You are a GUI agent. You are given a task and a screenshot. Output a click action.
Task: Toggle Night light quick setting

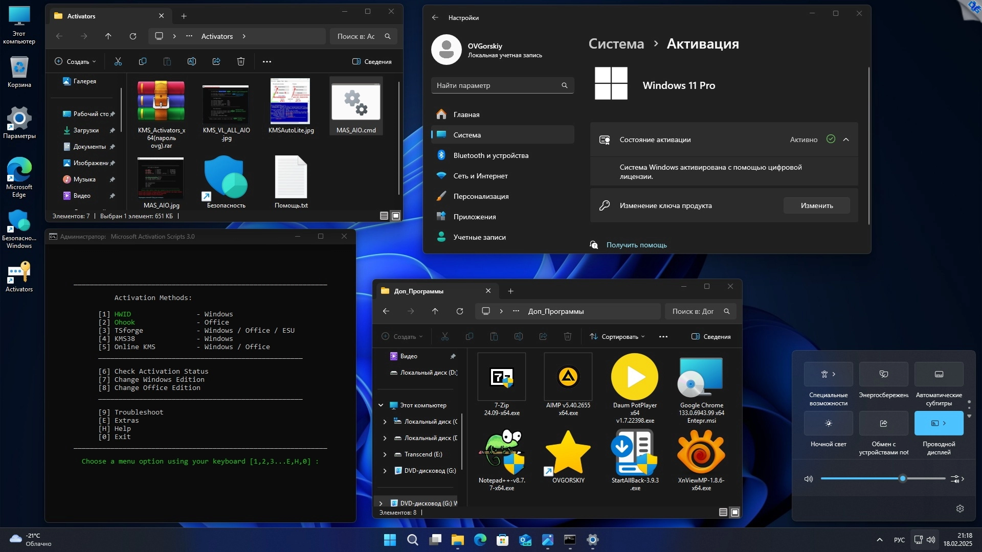pos(828,423)
